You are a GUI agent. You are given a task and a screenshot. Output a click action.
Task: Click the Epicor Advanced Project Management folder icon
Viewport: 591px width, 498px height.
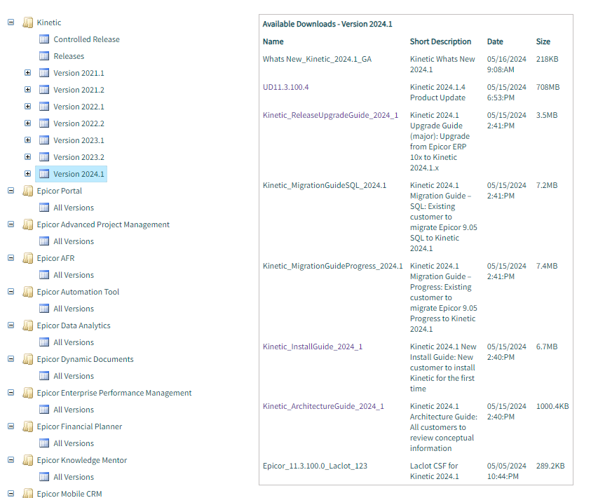point(27,224)
